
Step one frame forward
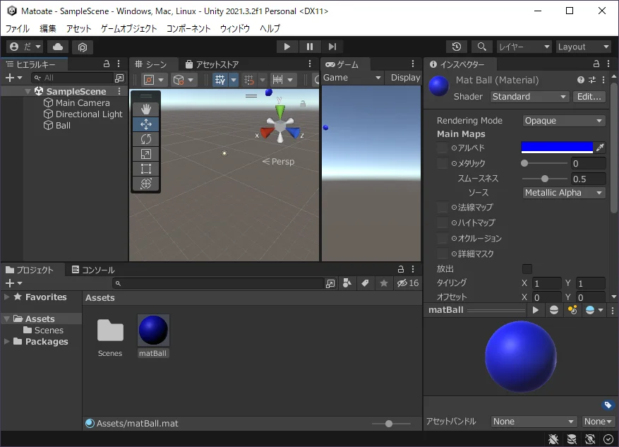[x=332, y=47]
